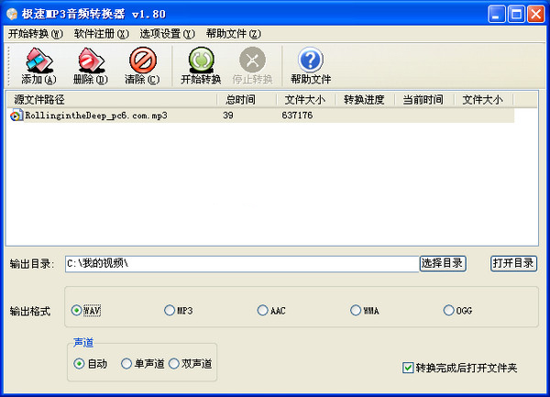Screen dimensions: 550x397
Task: Click the file size value 637176
Action: click(297, 116)
